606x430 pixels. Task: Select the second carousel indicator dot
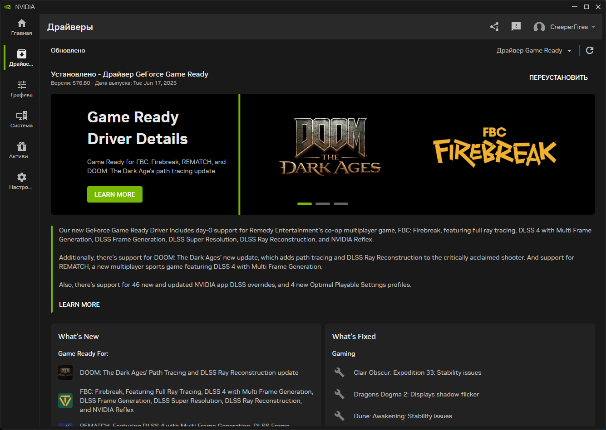click(323, 204)
